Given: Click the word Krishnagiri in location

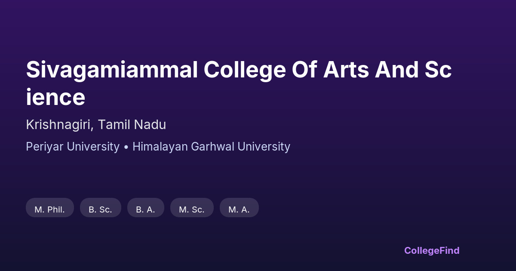Looking at the screenshot, I should pyautogui.click(x=58, y=125).
